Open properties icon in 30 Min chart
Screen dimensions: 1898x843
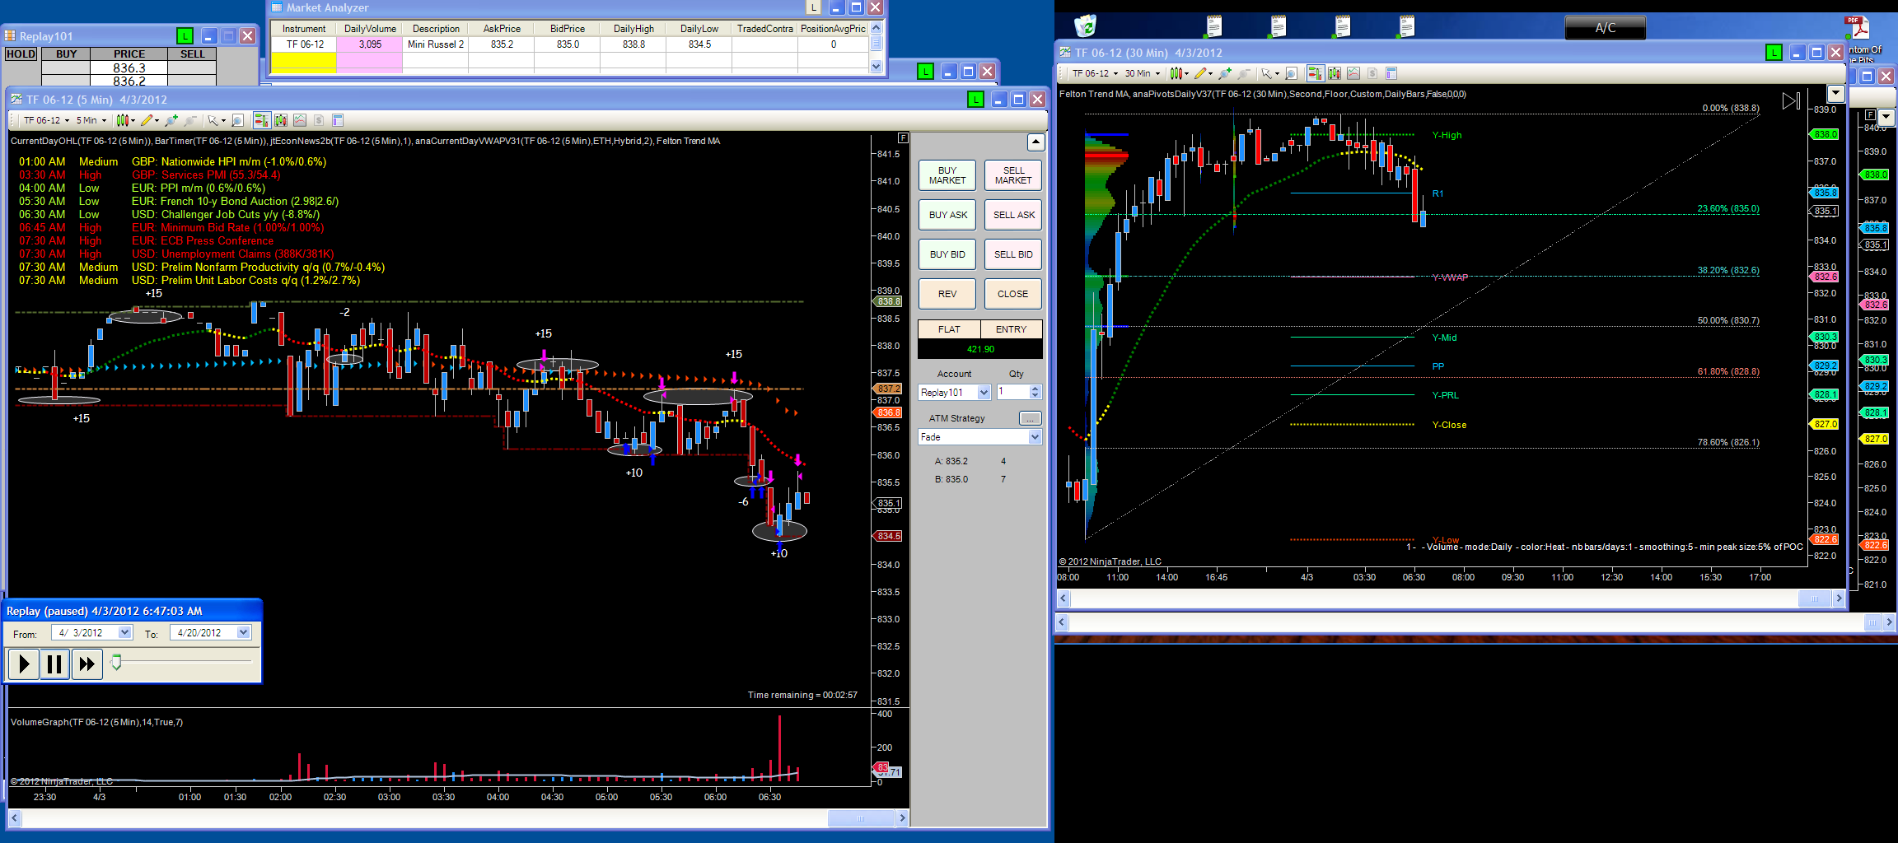pos(1391,73)
